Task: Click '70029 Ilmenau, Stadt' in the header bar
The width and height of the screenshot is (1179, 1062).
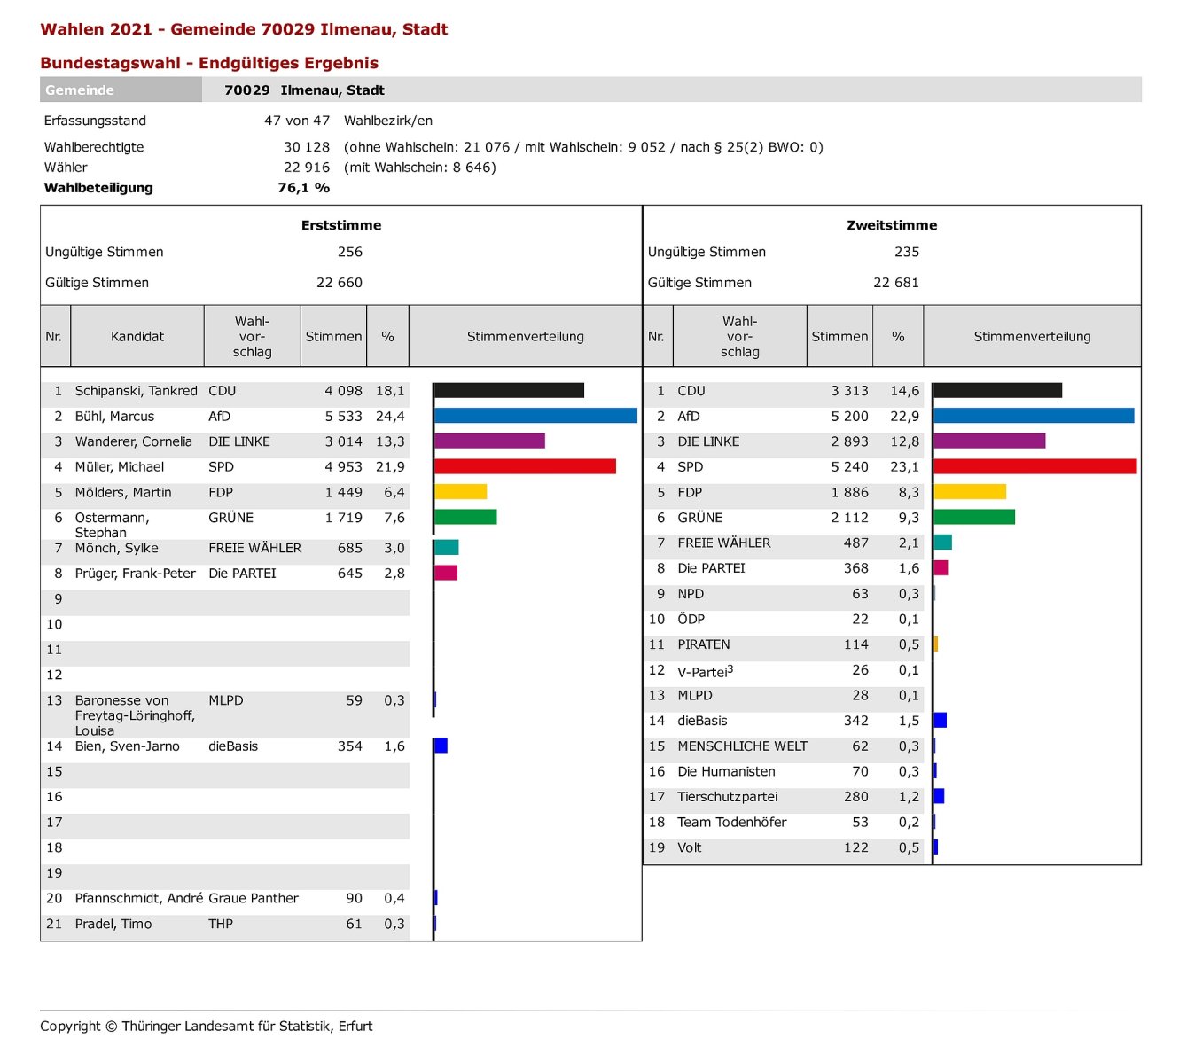Action: [304, 90]
